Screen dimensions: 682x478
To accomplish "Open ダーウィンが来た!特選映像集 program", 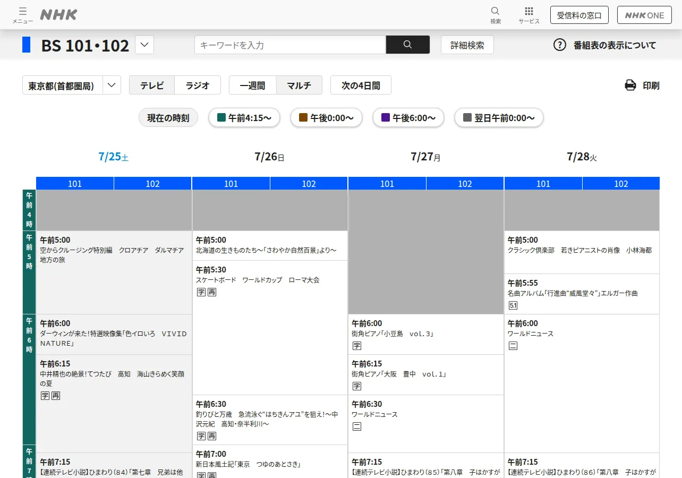I will [x=114, y=335].
